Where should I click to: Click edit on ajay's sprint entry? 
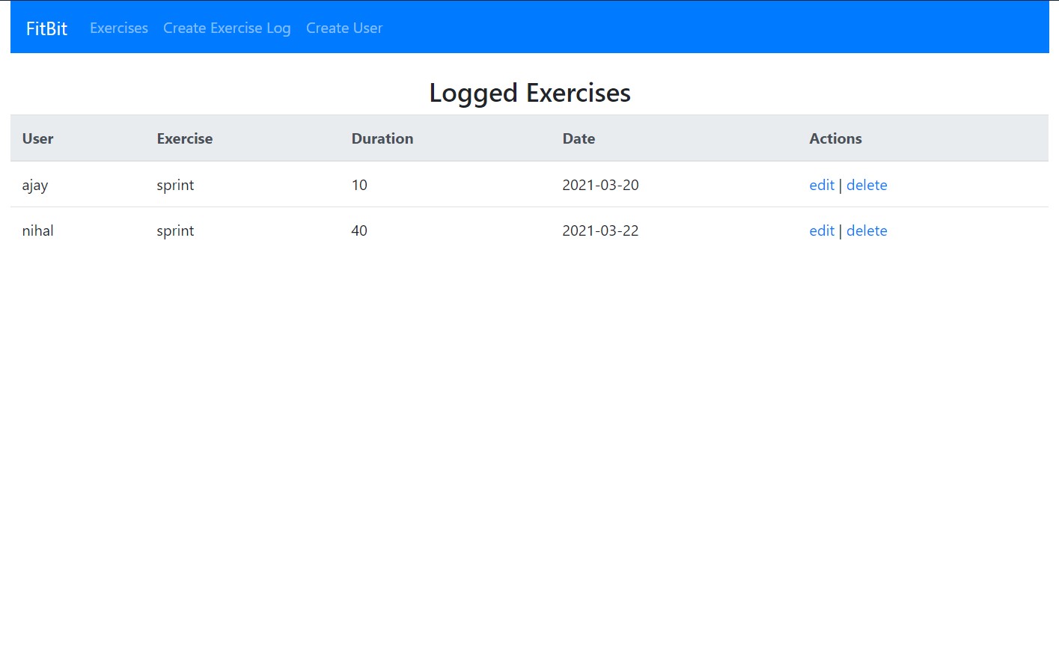coord(821,185)
